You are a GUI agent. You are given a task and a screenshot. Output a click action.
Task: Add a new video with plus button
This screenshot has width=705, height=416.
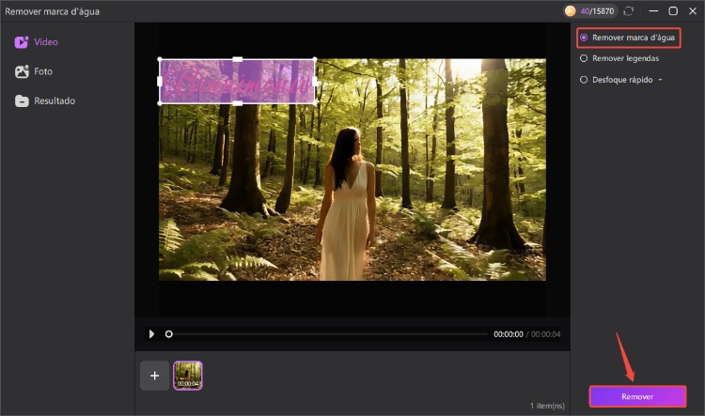point(154,376)
